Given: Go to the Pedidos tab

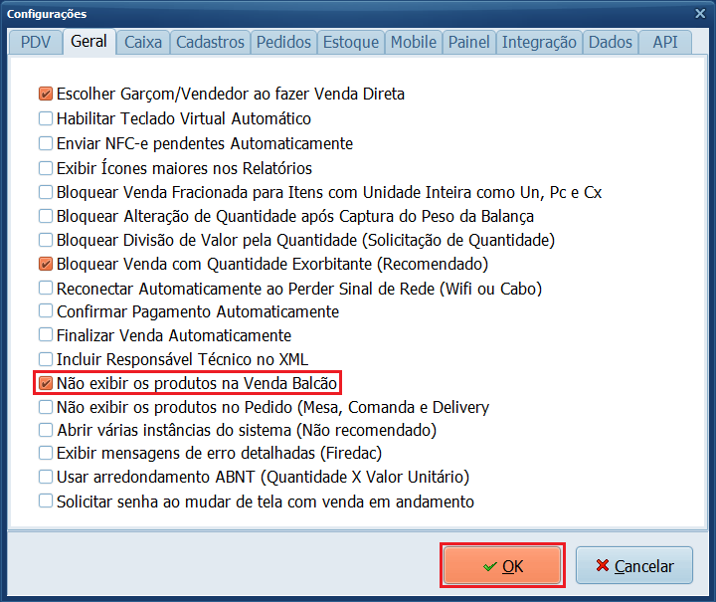Looking at the screenshot, I should click(283, 42).
